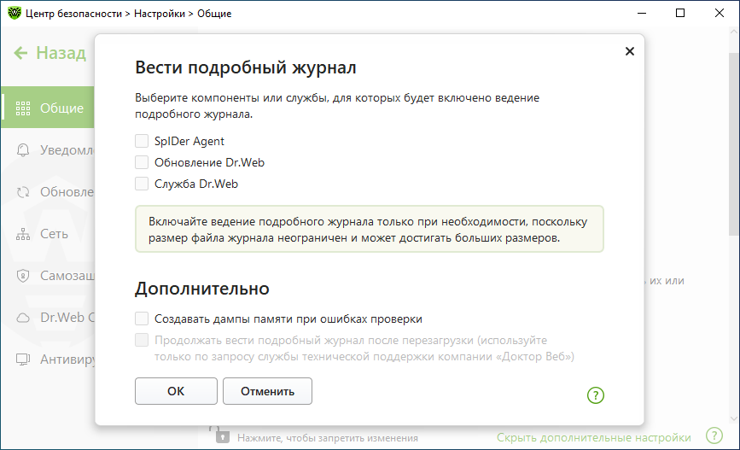Minimize the Центр безопасности window
This screenshot has width=740, height=450.
click(x=642, y=13)
